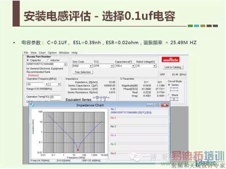Open the Window menu
The image size is (226, 169).
pos(64,53)
